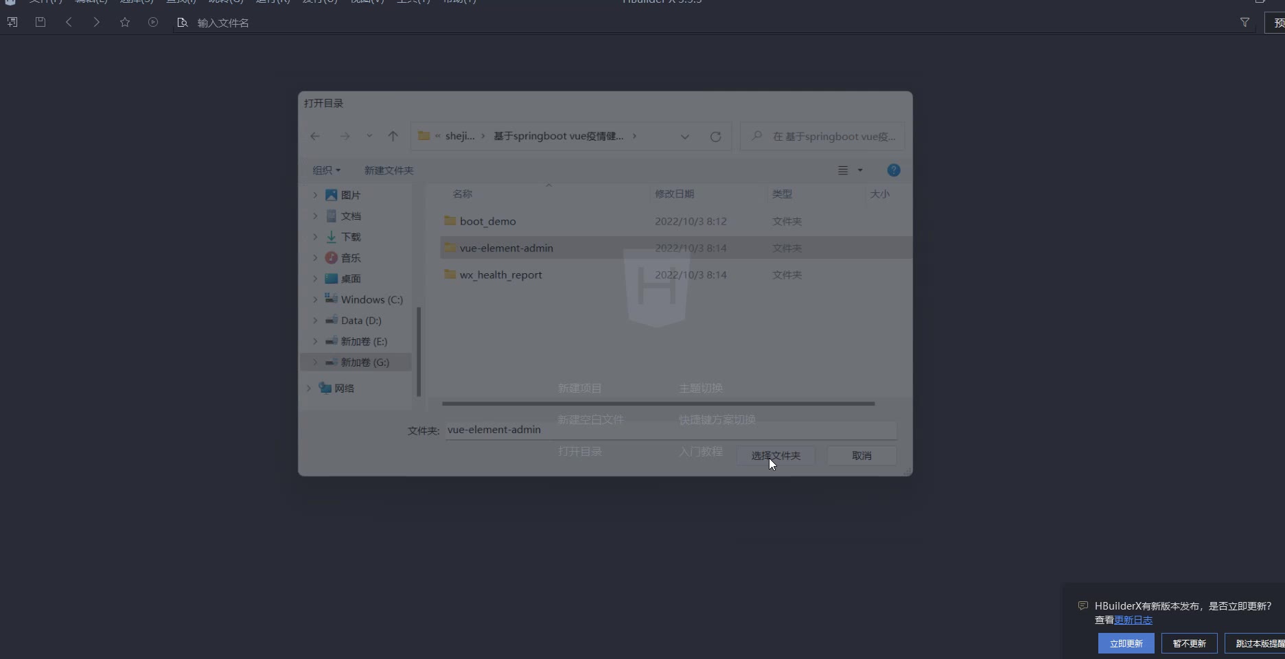Click the save icon in HBuilderX toolbar

coord(40,22)
